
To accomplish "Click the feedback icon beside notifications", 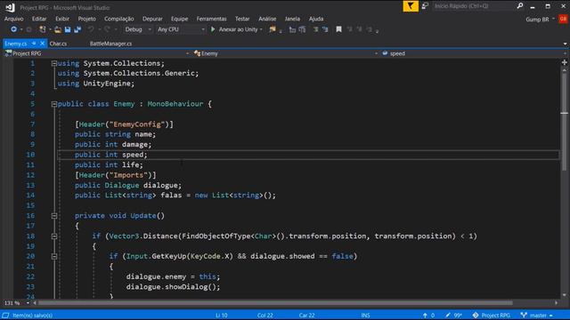I will click(x=425, y=6).
